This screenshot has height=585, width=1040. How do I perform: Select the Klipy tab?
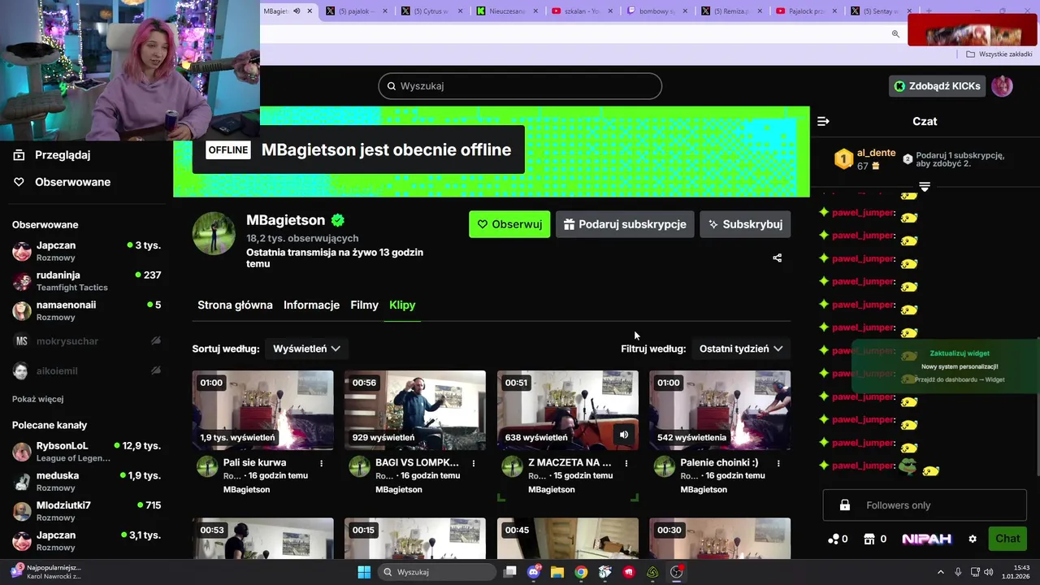point(402,305)
